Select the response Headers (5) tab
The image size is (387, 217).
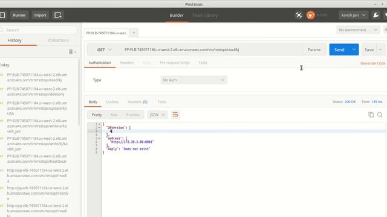[x=137, y=102]
